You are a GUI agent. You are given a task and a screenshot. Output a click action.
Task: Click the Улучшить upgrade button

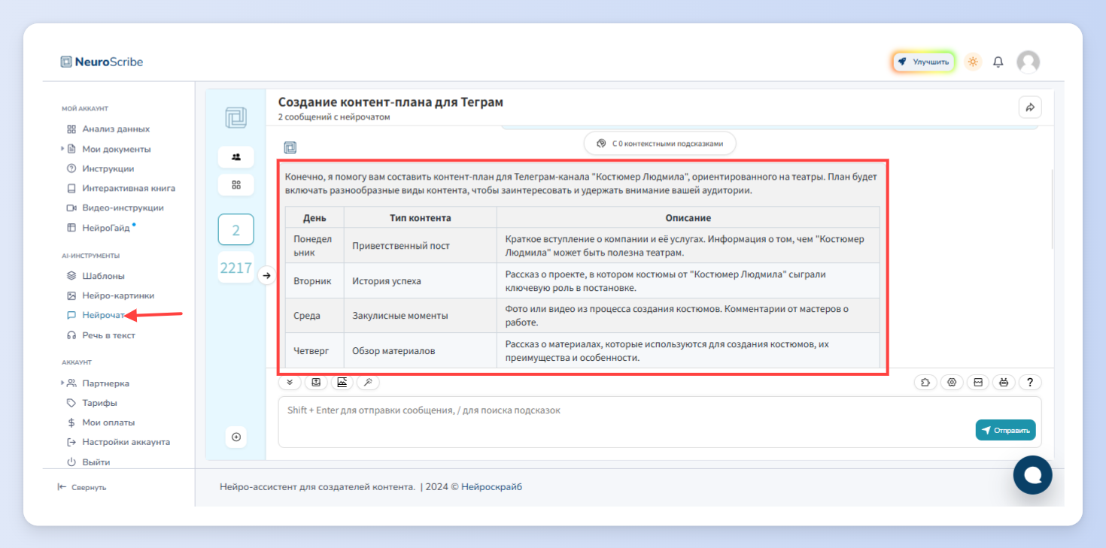point(924,62)
